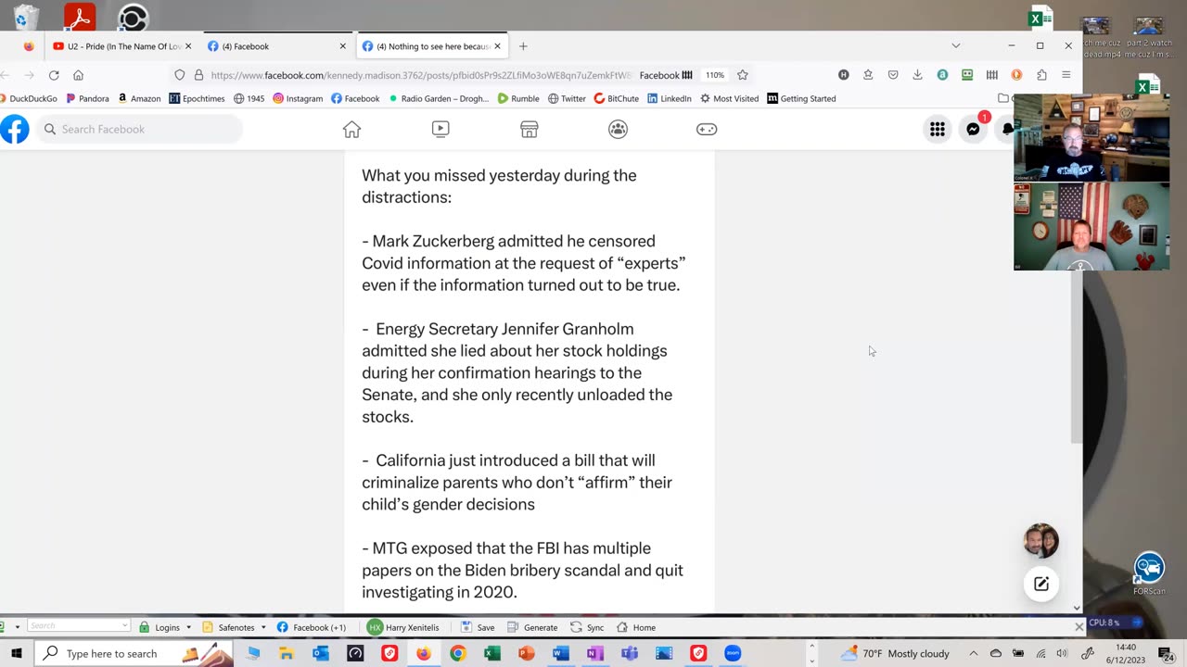
Task: Open FORScan desktop shortcut
Action: 1149,574
